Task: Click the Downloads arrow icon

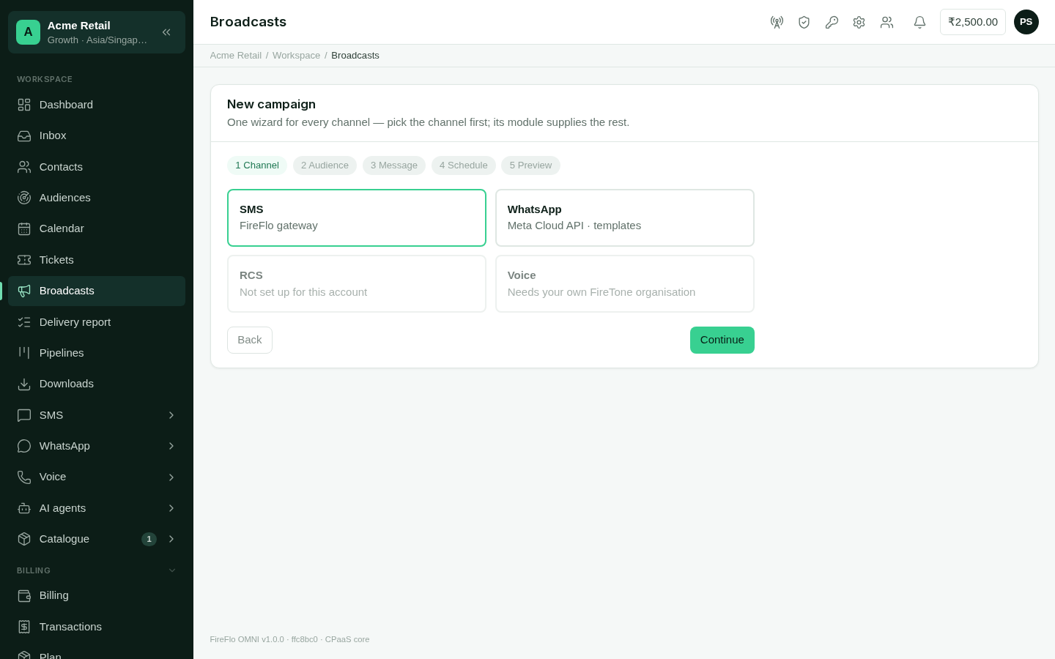Action: (24, 384)
